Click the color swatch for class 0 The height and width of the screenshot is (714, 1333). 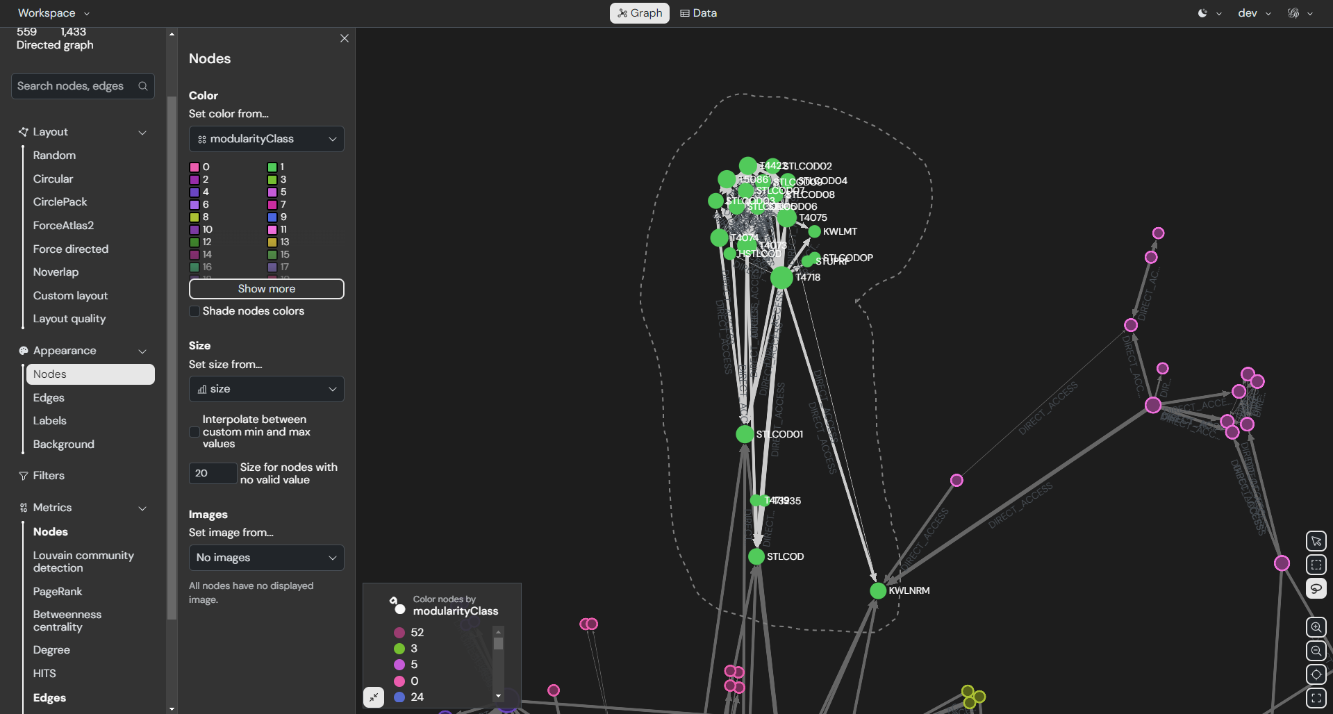click(195, 167)
